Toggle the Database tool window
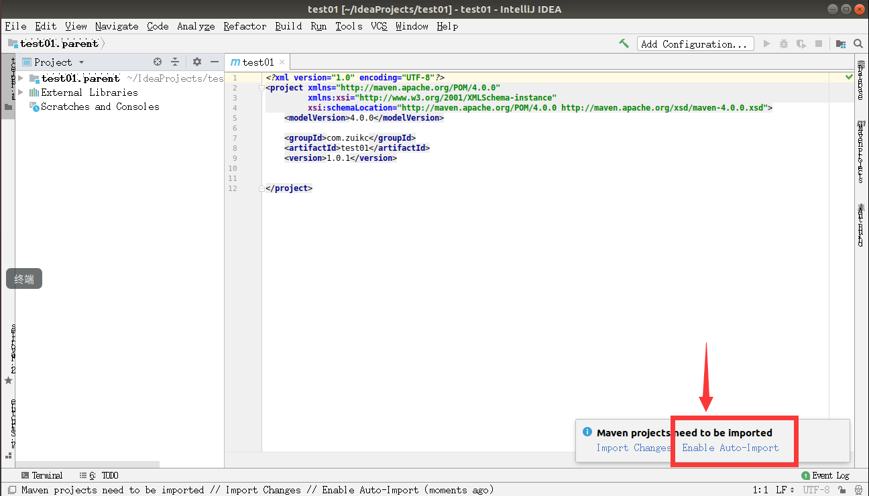869x496 pixels. 861,80
